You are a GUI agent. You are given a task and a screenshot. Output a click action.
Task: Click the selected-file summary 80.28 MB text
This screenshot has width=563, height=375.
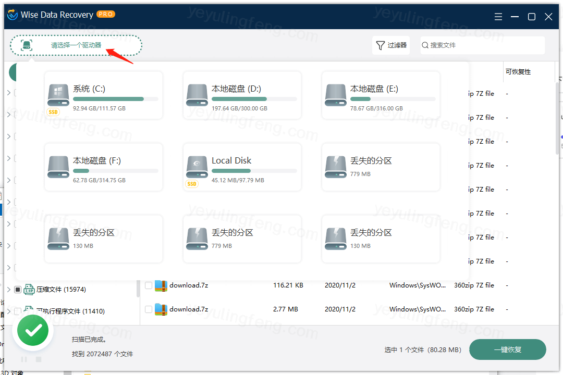[x=423, y=349]
